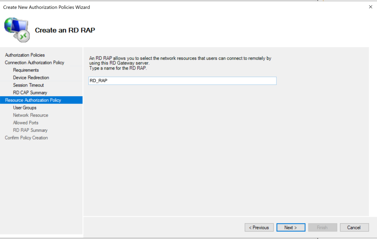Open the Device Redirection step
The width and height of the screenshot is (377, 239).
(31, 78)
